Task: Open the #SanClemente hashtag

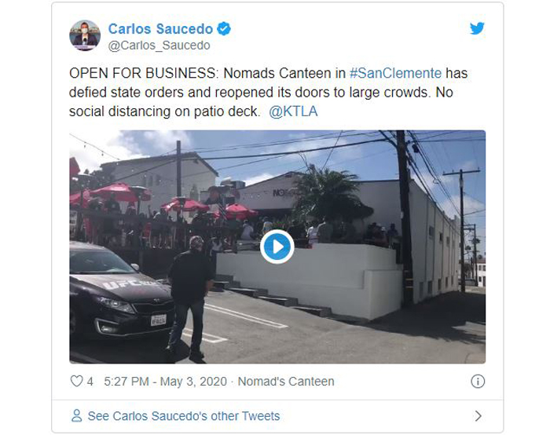Action: (395, 73)
